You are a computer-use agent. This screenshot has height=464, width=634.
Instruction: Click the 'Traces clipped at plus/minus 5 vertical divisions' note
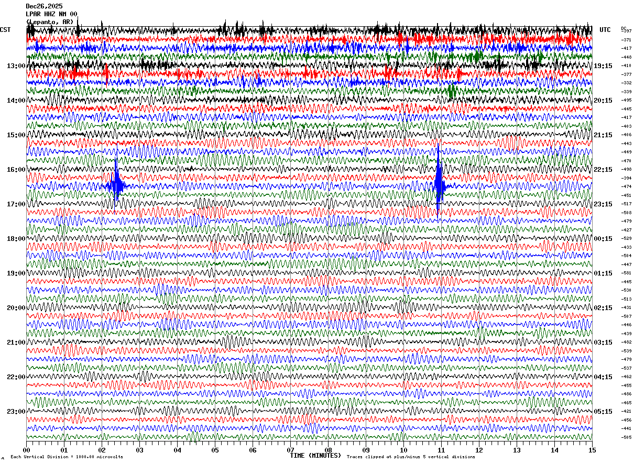point(411,457)
